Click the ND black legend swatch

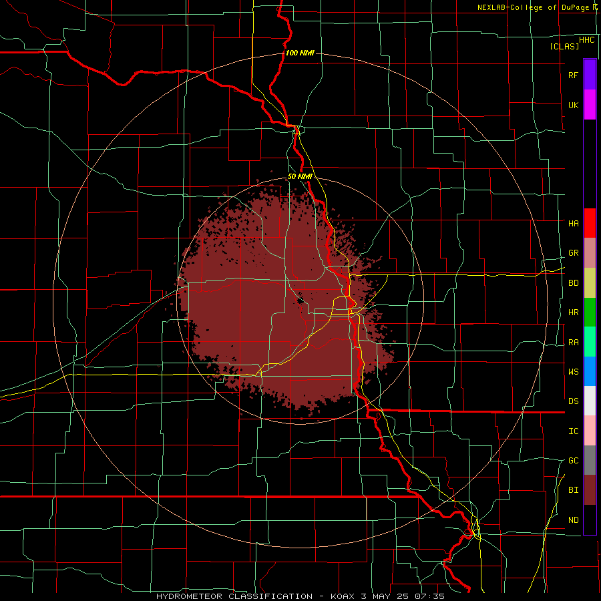click(590, 520)
